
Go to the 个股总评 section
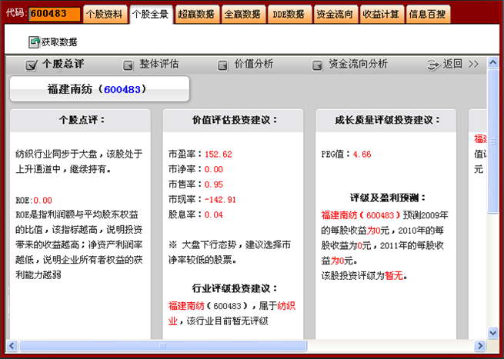tap(63, 64)
